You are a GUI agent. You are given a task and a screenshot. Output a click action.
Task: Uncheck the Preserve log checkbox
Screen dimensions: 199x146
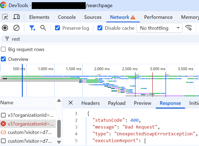tap(57, 28)
